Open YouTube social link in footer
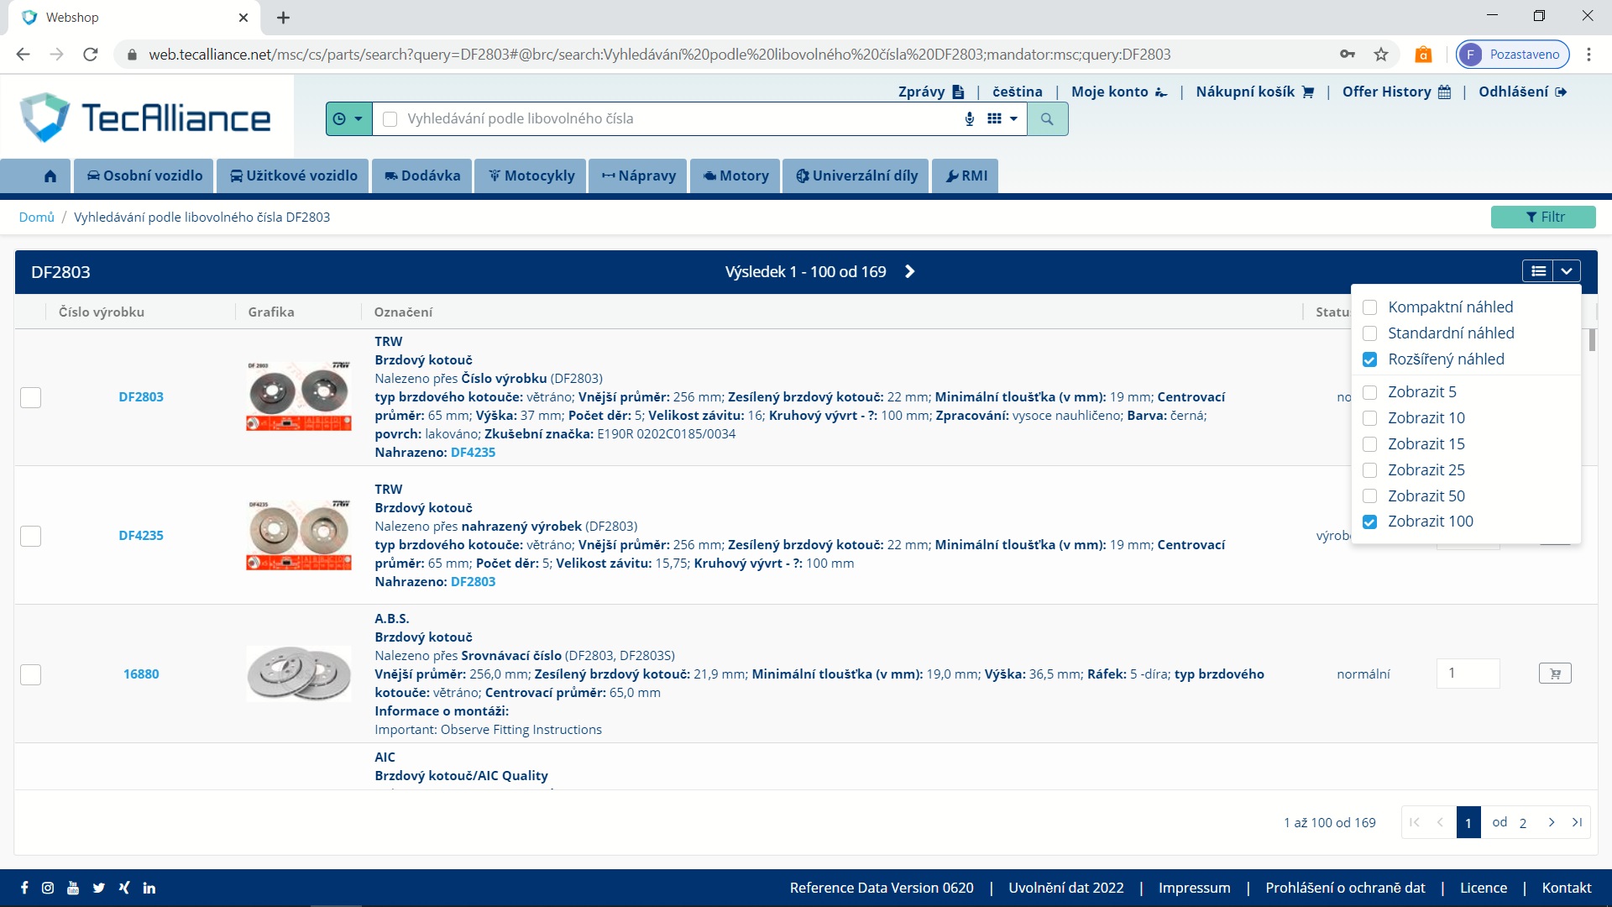Image resolution: width=1612 pixels, height=907 pixels. click(73, 888)
